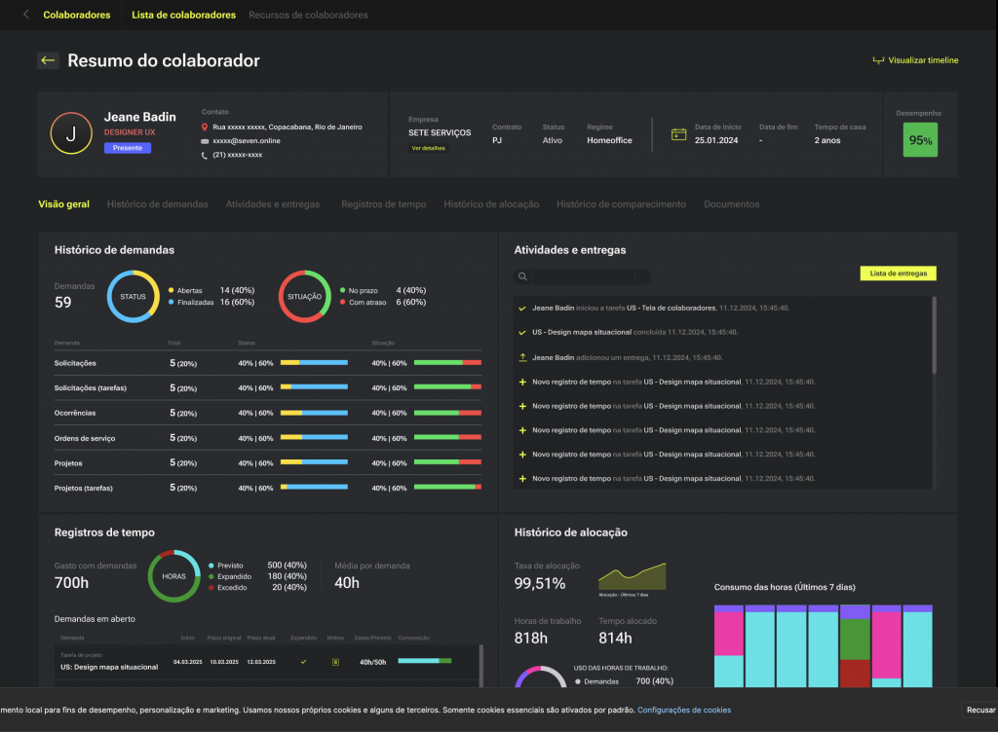Click the HORAS donut chart
Screen dimensions: 998x732
click(173, 576)
